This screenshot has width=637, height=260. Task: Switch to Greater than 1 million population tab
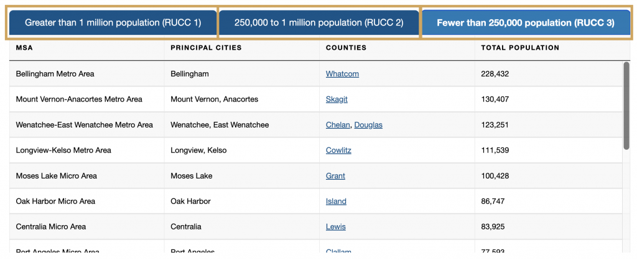pyautogui.click(x=113, y=23)
